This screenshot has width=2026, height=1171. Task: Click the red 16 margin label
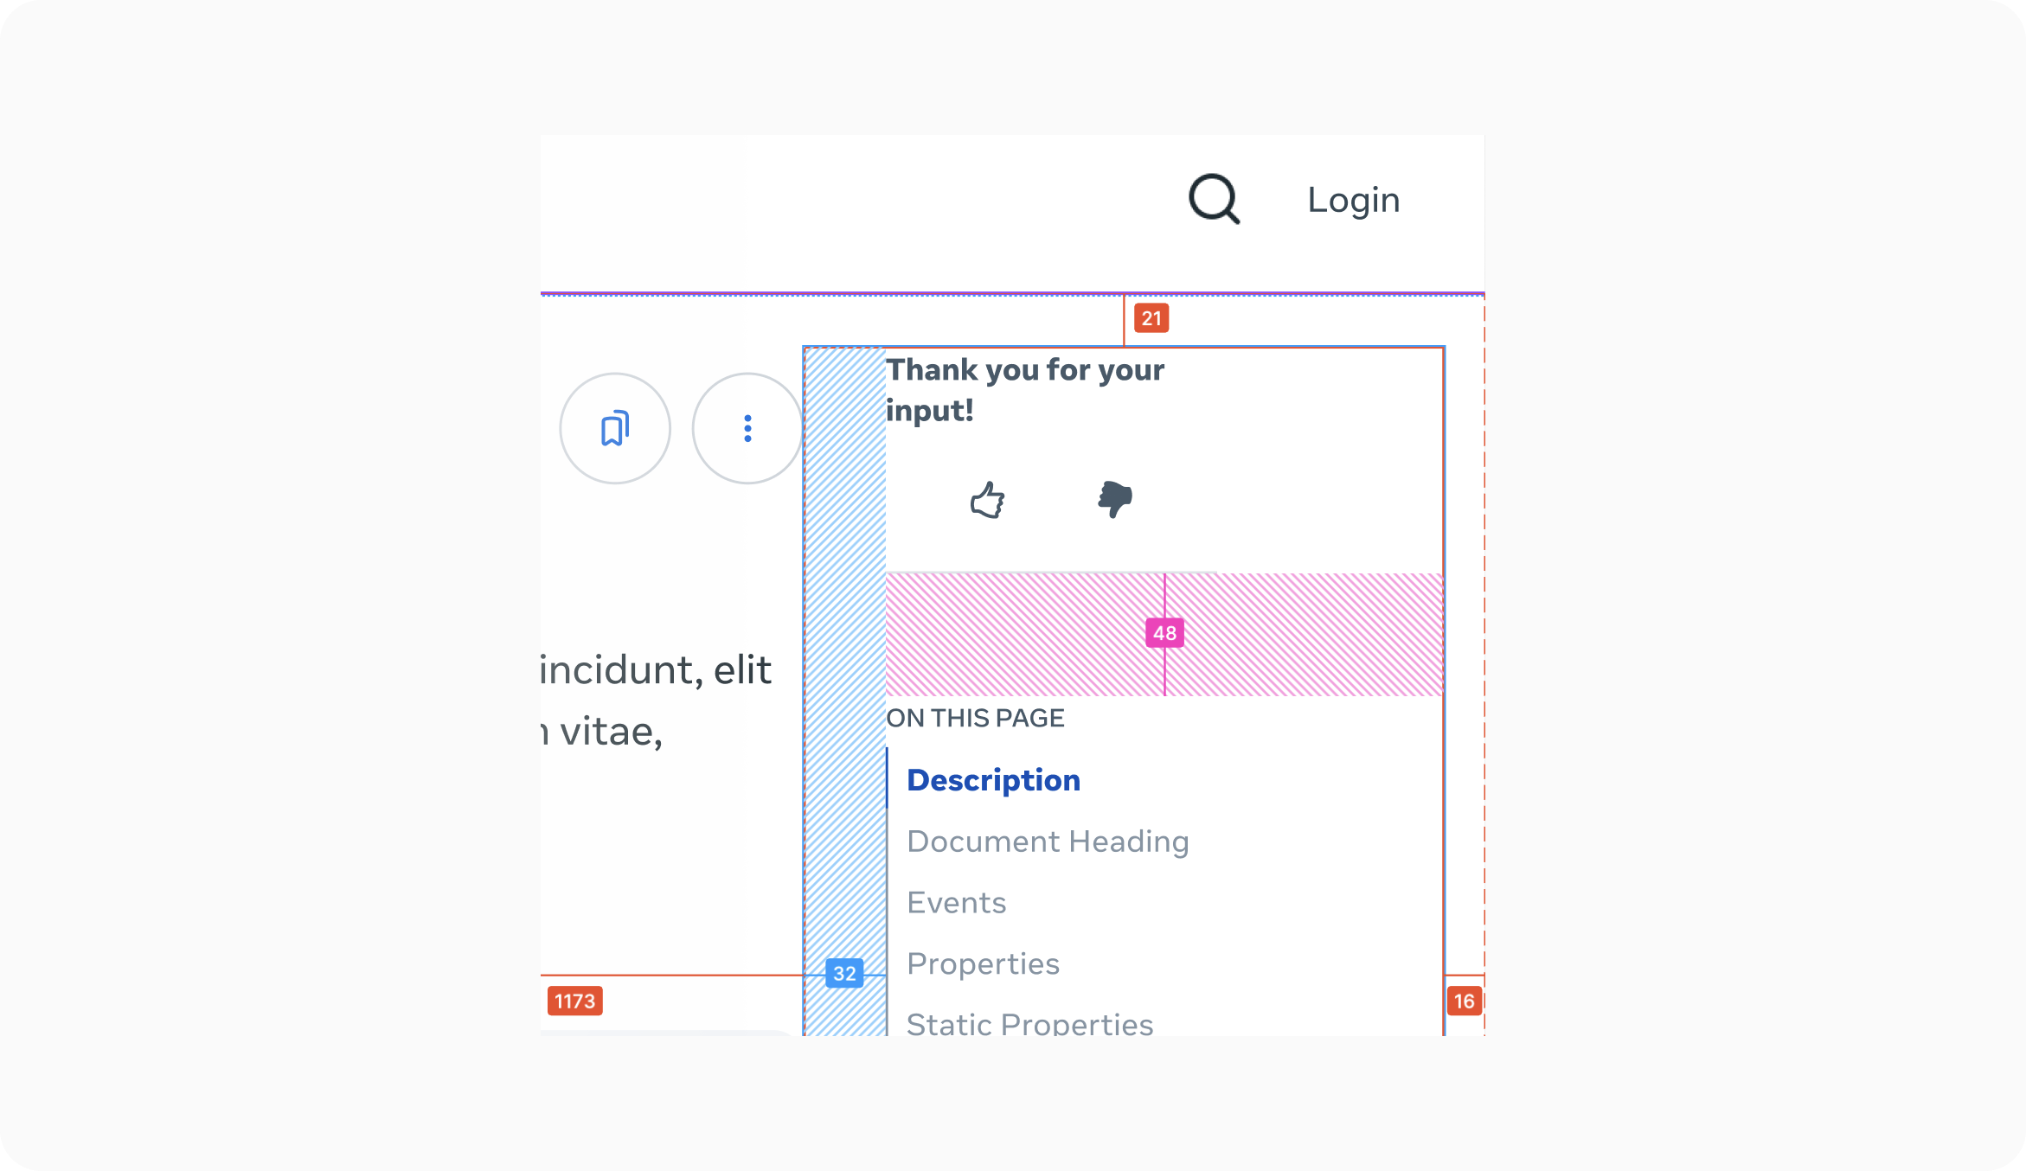(x=1464, y=1001)
